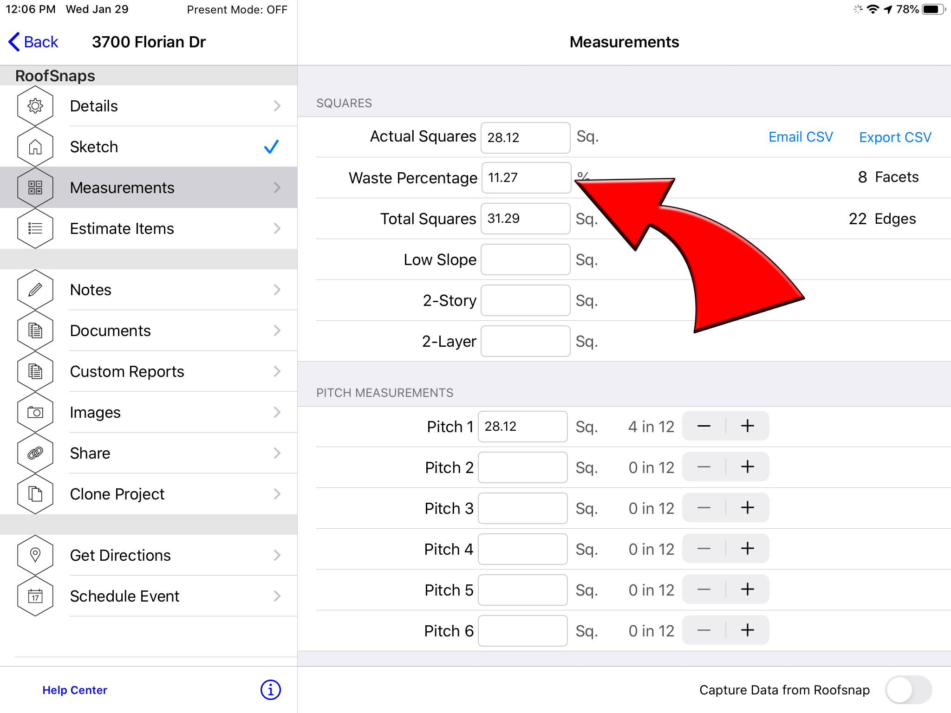Viewport: 951px width, 713px height.
Task: Edit the Total Squares field
Action: [525, 219]
